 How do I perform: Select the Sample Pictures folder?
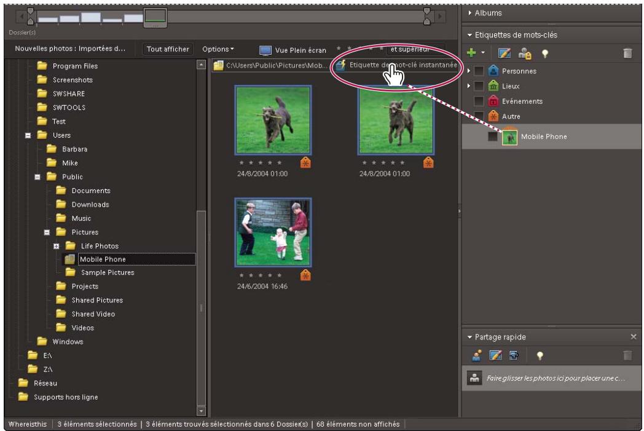point(108,272)
